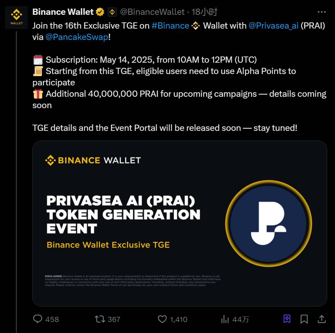This screenshot has width=335, height=333.
Task: Bookmark this post
Action: click(x=304, y=319)
